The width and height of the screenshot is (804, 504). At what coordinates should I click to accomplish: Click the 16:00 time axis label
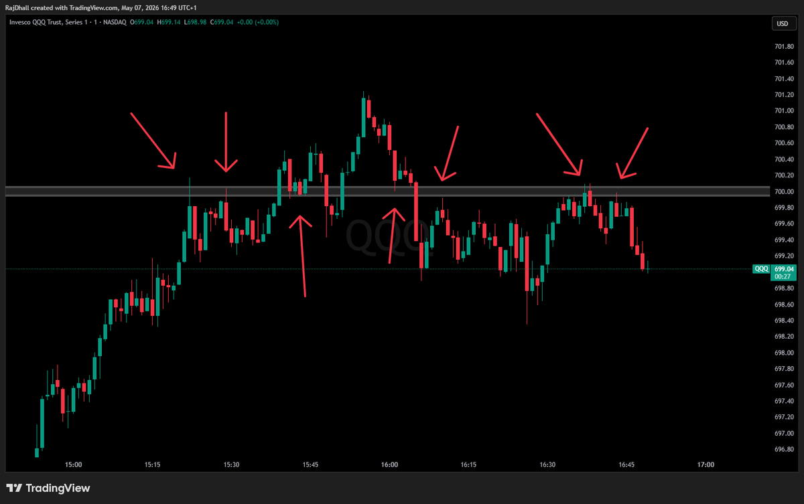390,465
